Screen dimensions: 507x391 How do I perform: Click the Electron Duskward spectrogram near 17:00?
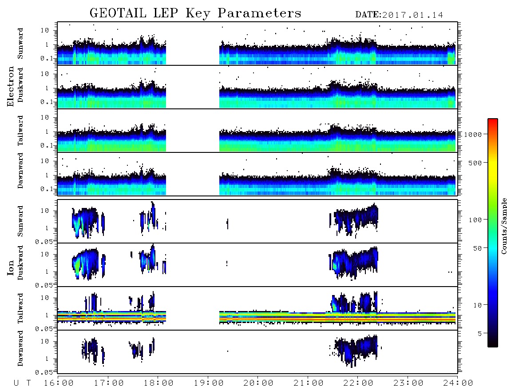108,97
